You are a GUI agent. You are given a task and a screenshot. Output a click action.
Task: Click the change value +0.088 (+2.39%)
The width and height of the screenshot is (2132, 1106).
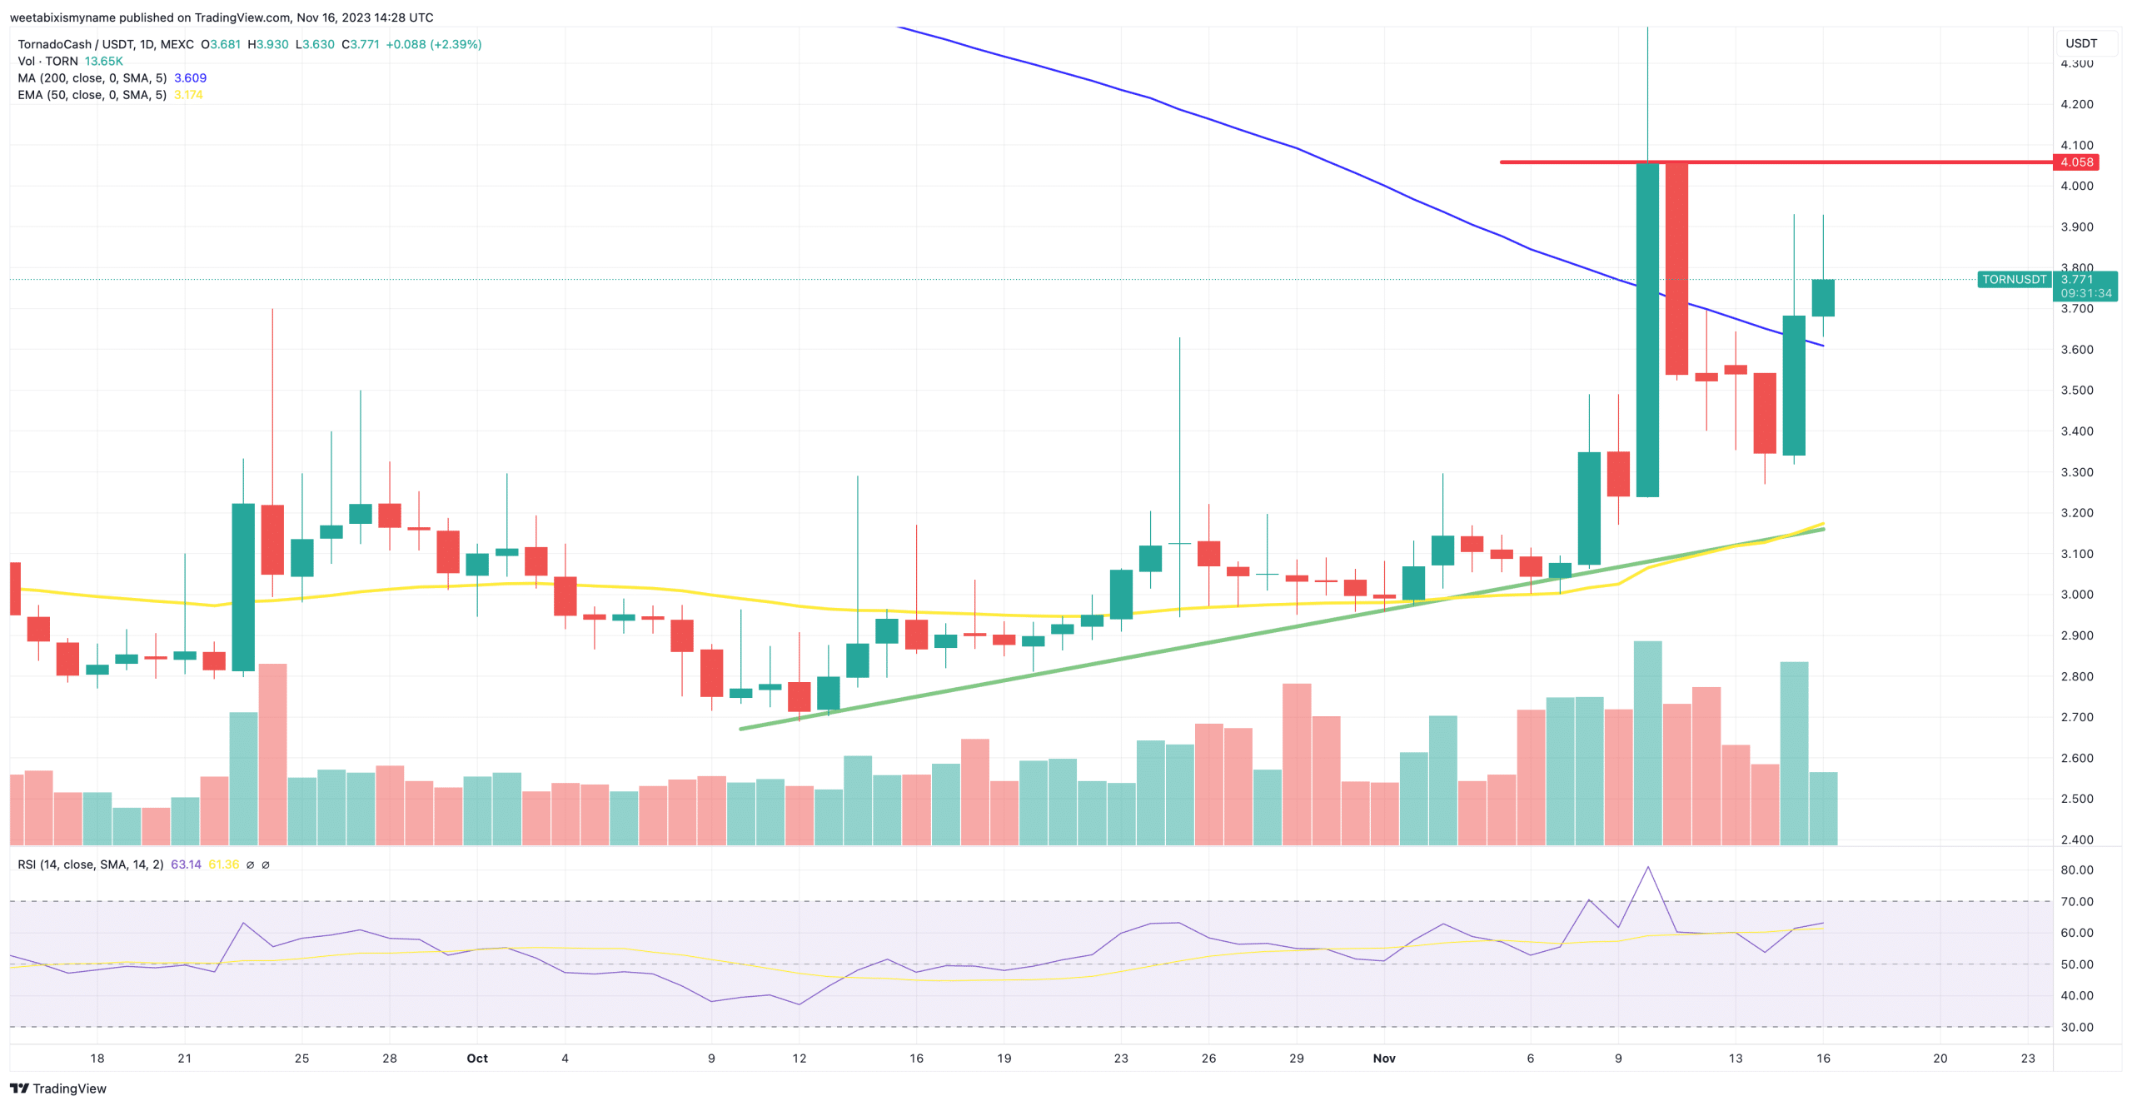[433, 44]
